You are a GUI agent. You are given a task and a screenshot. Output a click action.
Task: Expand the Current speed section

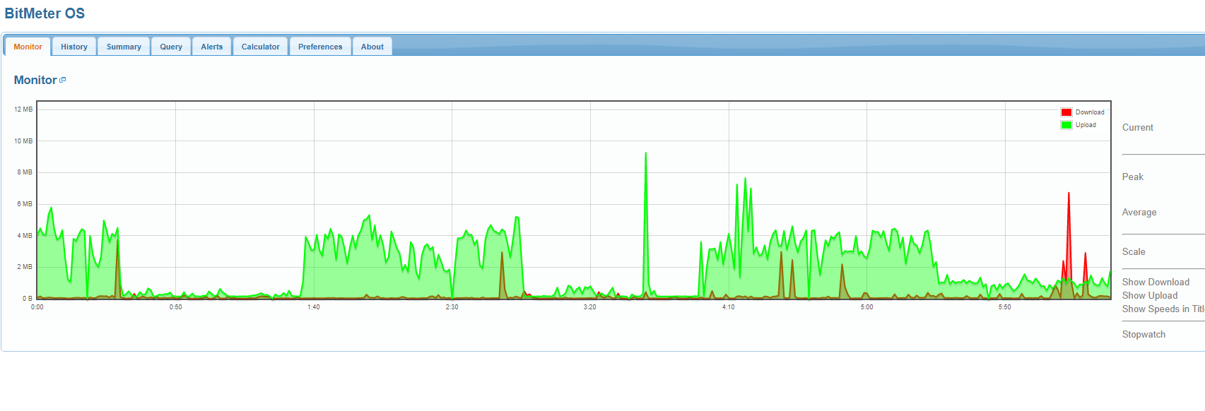coord(1138,127)
